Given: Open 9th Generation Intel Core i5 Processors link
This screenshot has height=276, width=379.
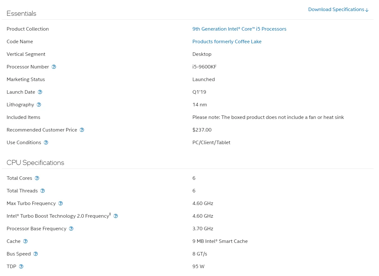Looking at the screenshot, I should click(240, 29).
